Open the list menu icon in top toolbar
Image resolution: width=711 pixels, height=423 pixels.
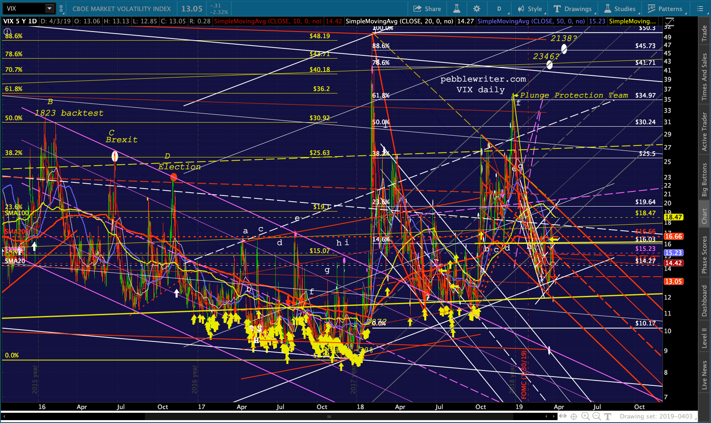pos(700,9)
